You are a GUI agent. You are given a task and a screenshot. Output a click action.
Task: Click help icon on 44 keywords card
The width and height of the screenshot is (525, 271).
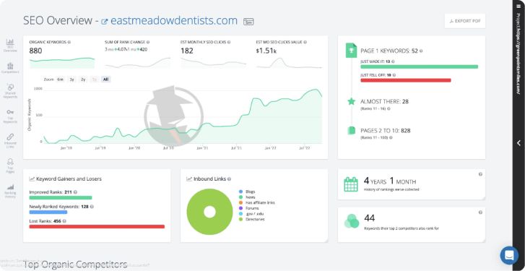[x=480, y=212]
